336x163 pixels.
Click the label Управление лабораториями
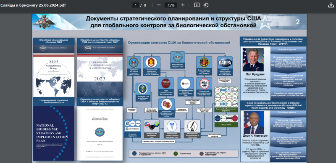pos(182,110)
